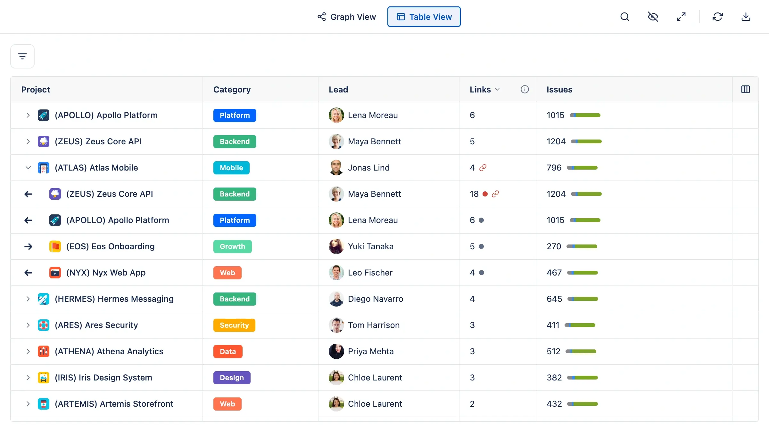The height and width of the screenshot is (432, 769).
Task: Expand the first Zeus Core API row
Action: (x=28, y=141)
